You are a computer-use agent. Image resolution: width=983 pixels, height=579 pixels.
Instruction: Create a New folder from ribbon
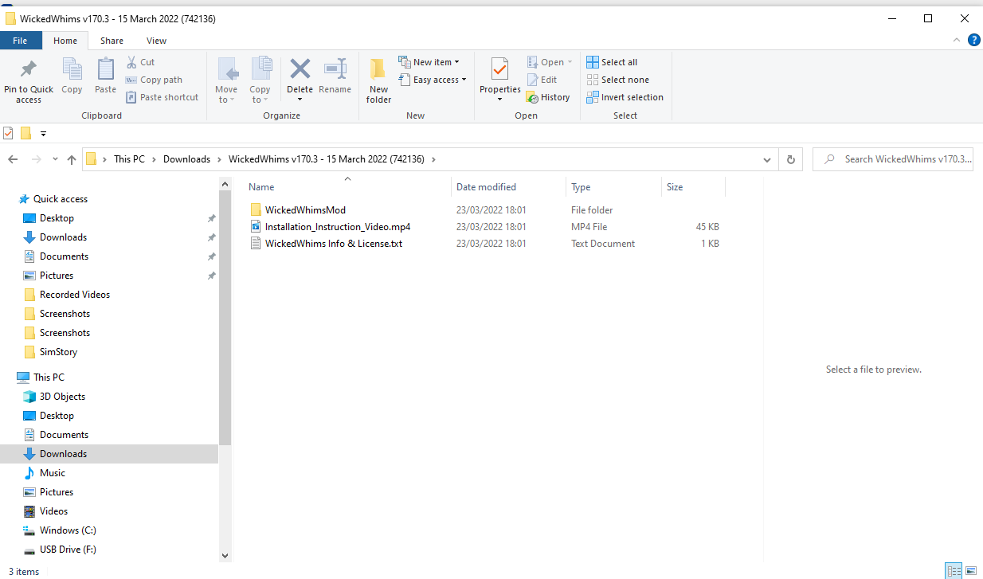378,78
